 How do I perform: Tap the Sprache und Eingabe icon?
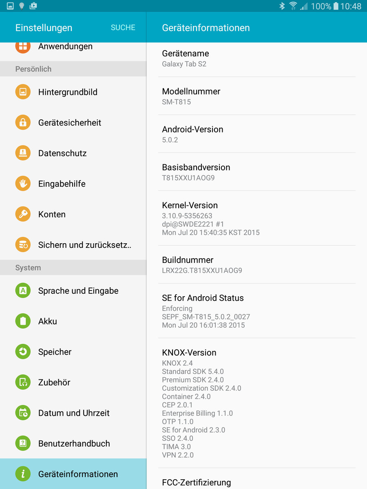point(23,291)
